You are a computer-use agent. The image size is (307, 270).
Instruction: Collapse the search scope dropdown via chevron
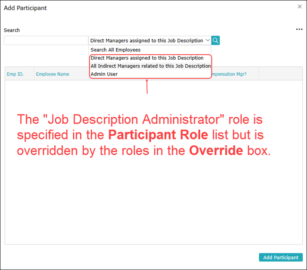[x=207, y=41]
